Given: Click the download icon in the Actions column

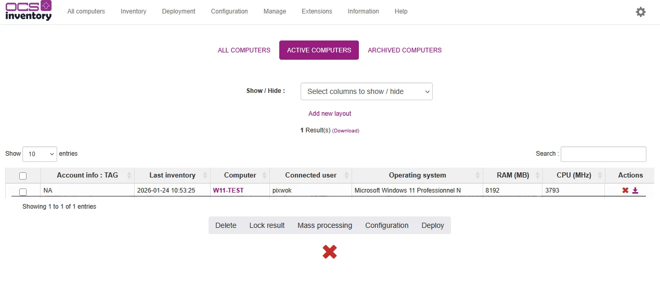Looking at the screenshot, I should coord(635,191).
